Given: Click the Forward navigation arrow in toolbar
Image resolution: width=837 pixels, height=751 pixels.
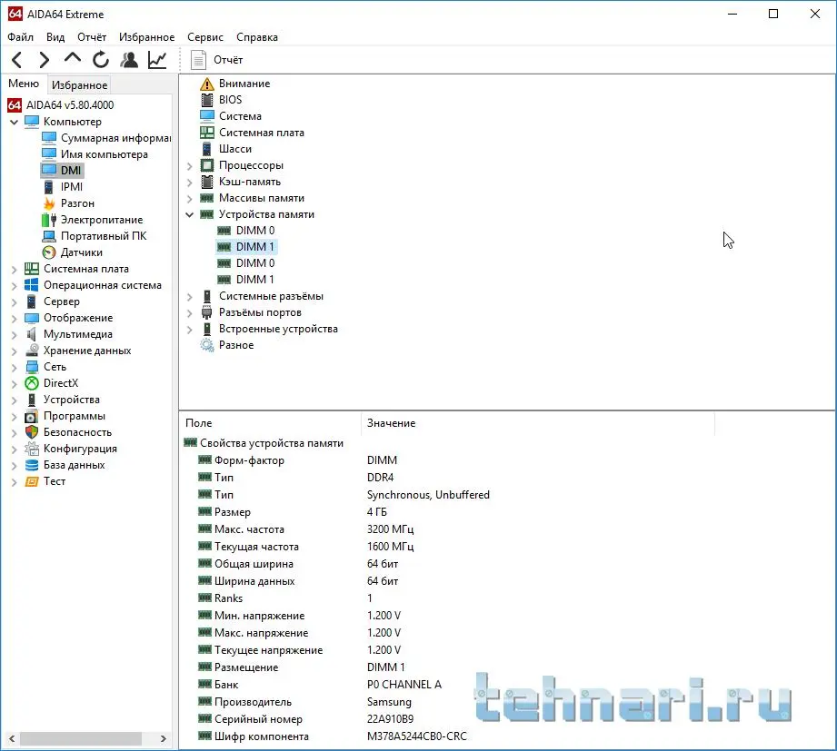Looking at the screenshot, I should click(x=44, y=60).
